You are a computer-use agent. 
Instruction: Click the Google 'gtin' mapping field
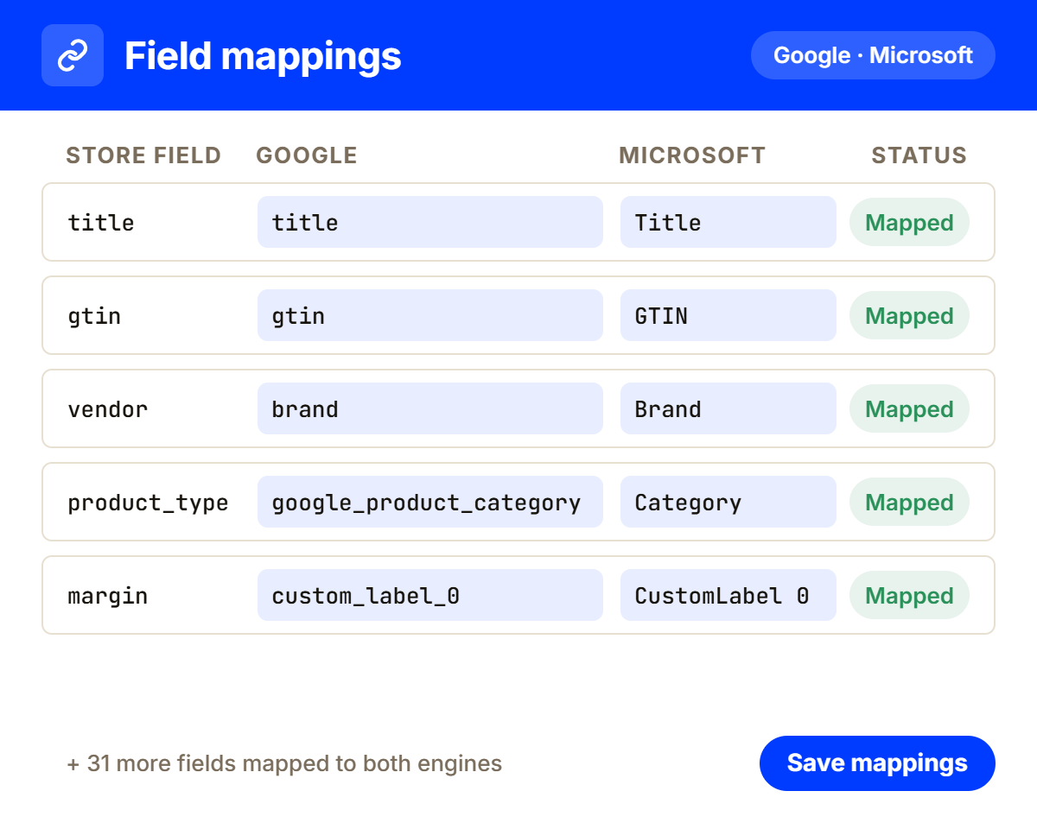(x=430, y=315)
